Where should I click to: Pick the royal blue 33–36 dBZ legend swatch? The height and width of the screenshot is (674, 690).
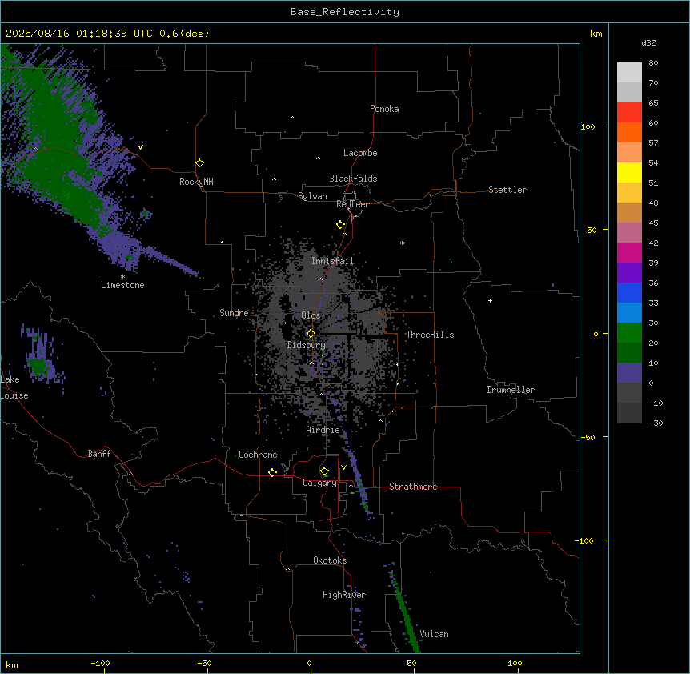[x=629, y=292]
